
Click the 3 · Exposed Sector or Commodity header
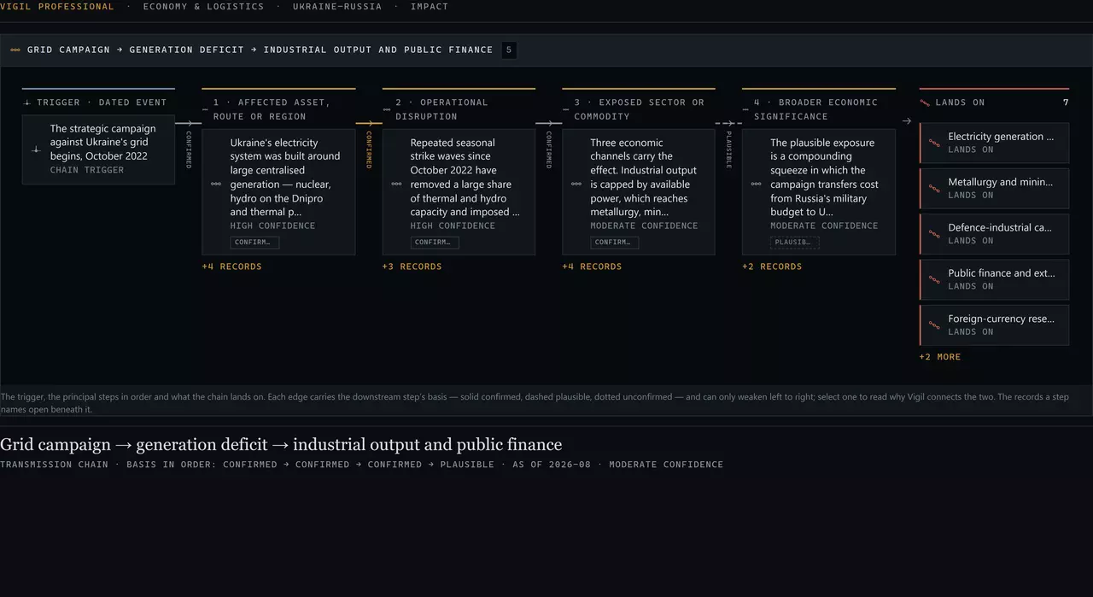[639, 109]
